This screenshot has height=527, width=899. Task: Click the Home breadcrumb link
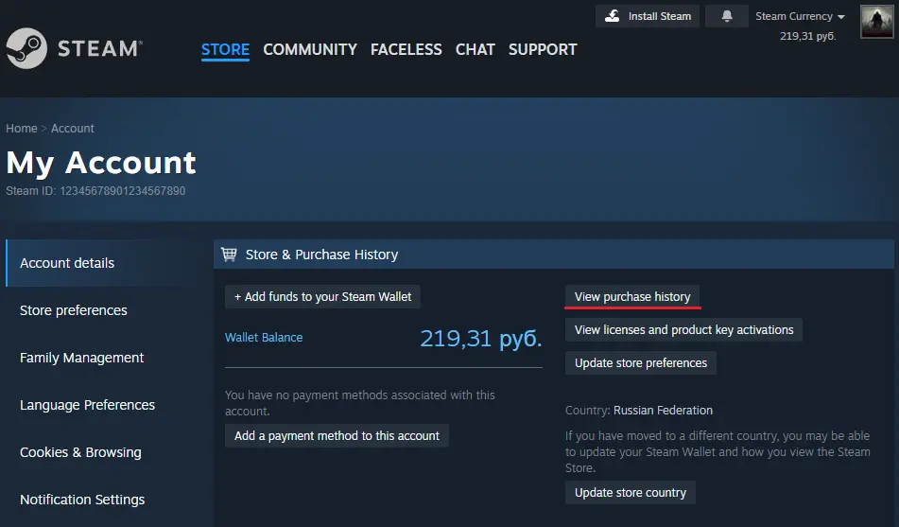[22, 129]
